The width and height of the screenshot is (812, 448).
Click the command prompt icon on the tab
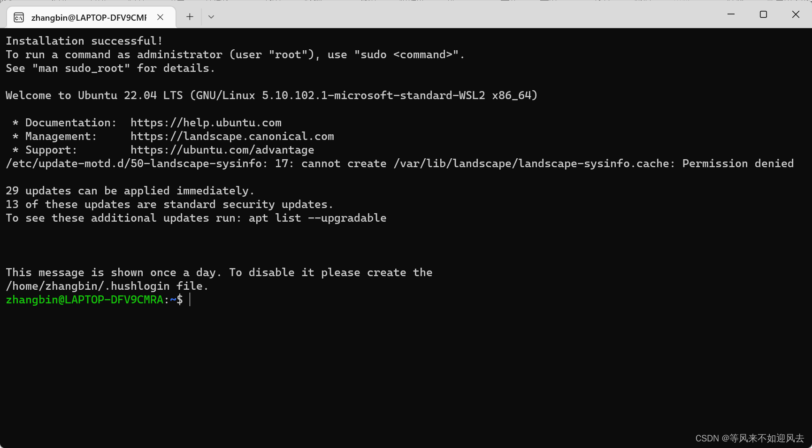click(18, 17)
